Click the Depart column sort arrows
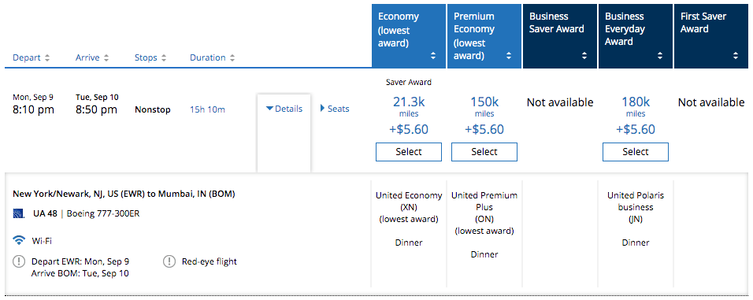The height and width of the screenshot is (300, 753). pos(47,58)
